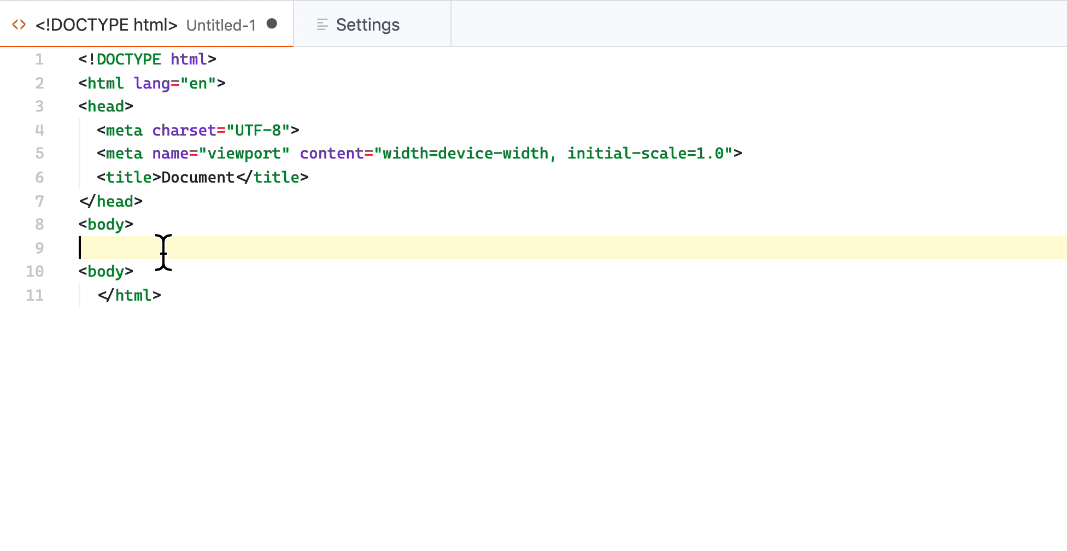Screen dimensions: 1067x551
Task: Click the Settings list icon
Action: (321, 24)
